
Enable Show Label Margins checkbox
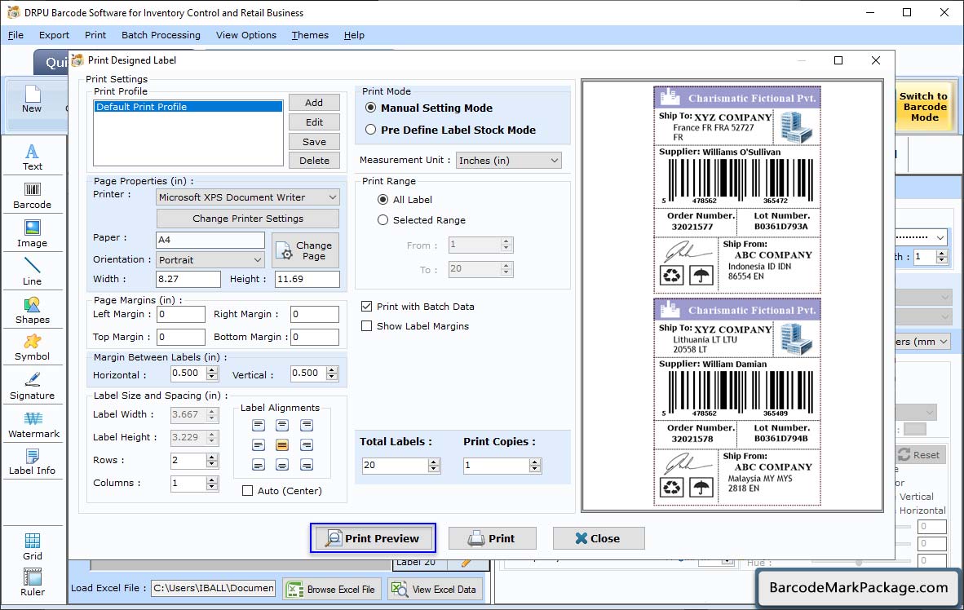click(x=366, y=326)
